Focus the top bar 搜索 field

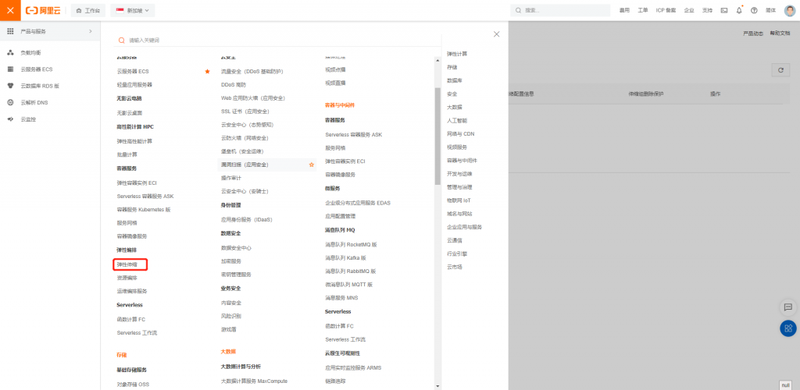(x=560, y=10)
